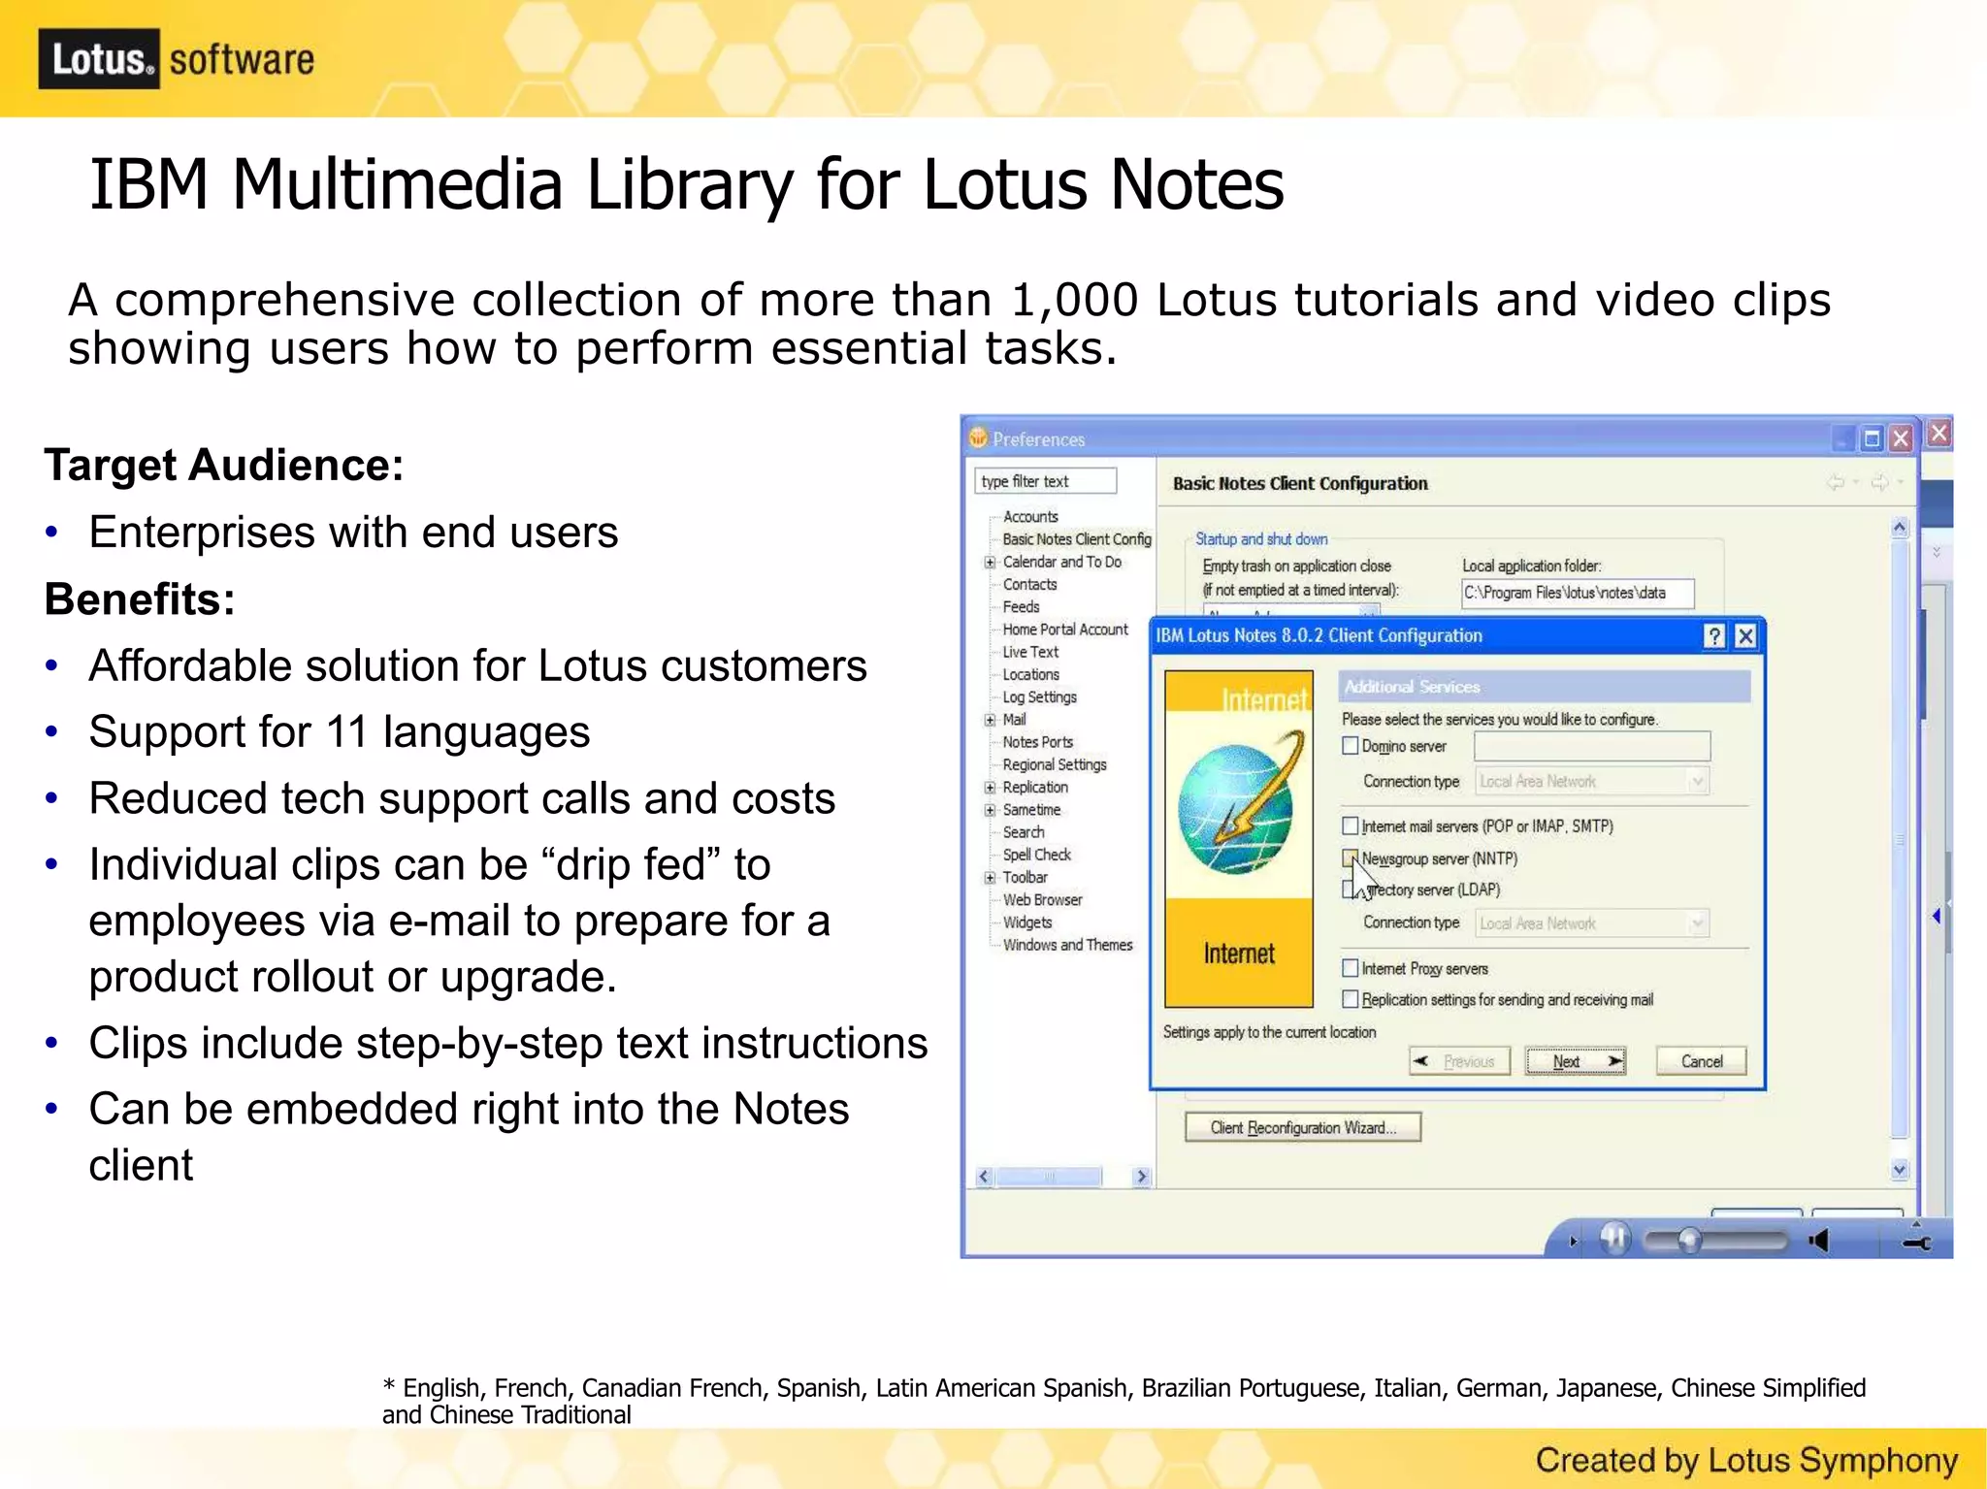1987x1489 pixels.
Task: Open the Domino Connection type dropdown
Action: 1697,781
